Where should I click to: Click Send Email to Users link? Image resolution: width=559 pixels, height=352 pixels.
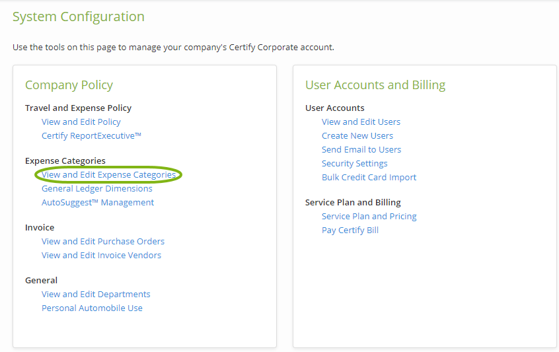pos(361,150)
